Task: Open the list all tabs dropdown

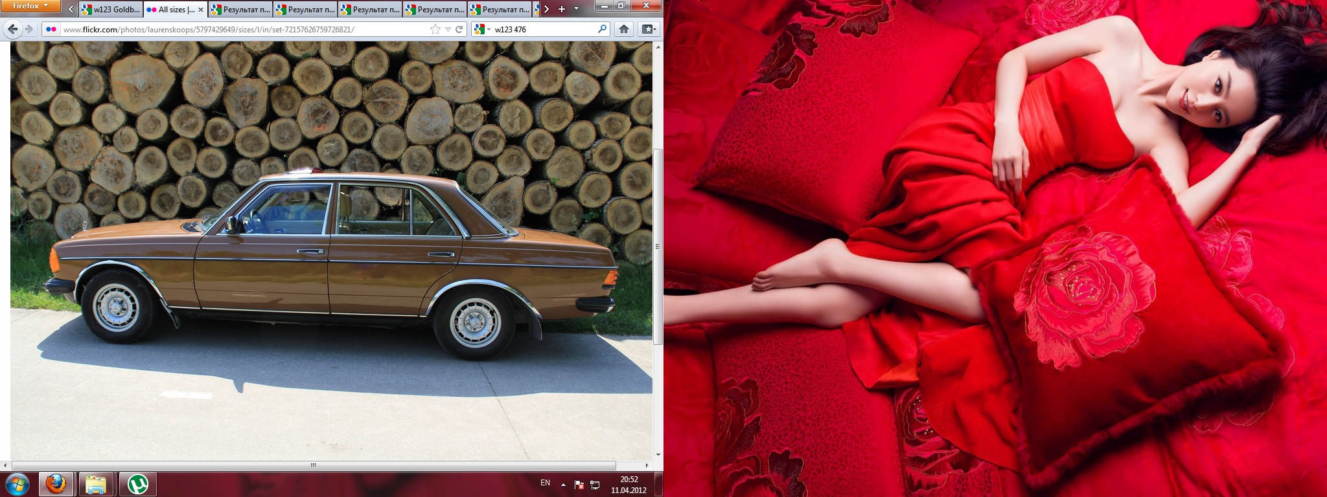Action: click(576, 9)
